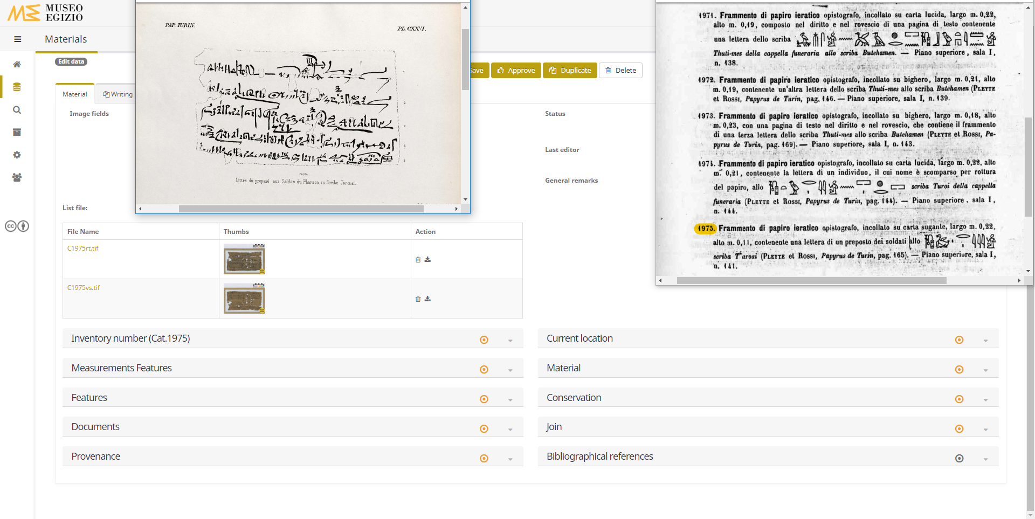
Task: Expand Measurements Features section arrow
Action: [510, 370]
